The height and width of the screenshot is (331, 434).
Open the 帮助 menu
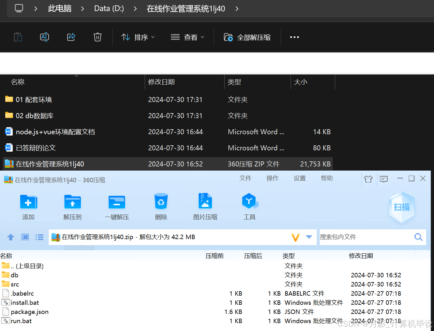[327, 178]
